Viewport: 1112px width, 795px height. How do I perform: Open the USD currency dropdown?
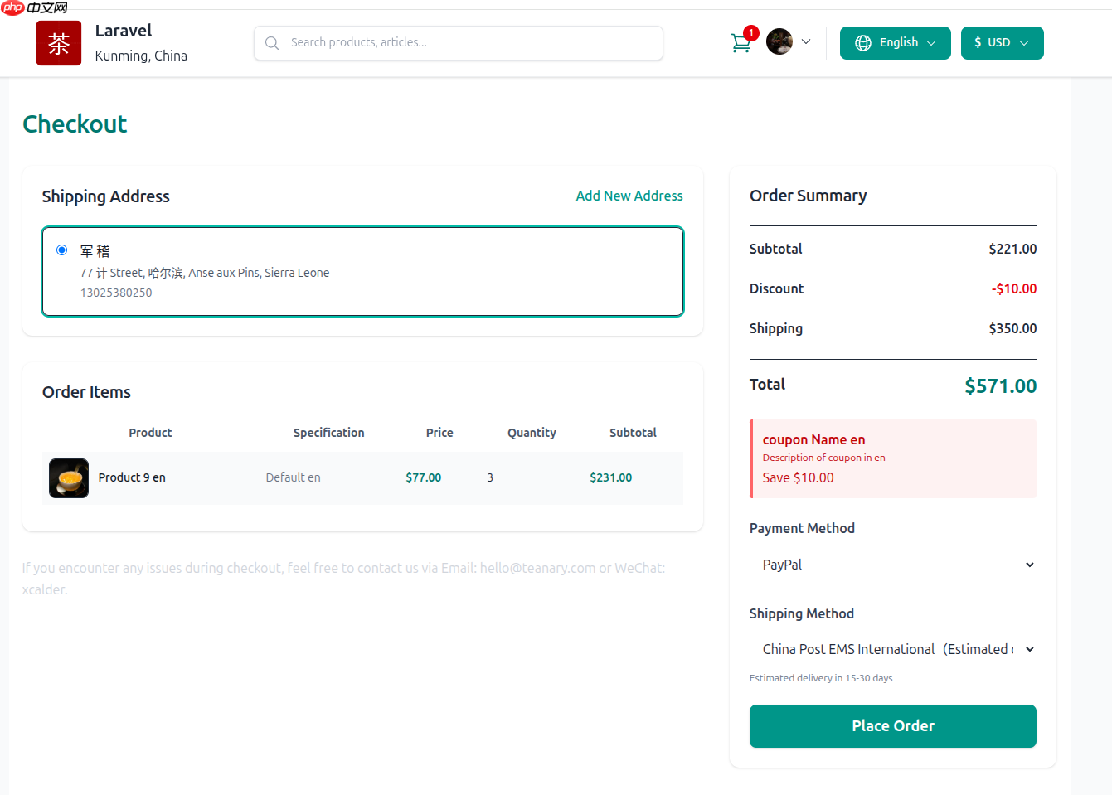click(1002, 43)
